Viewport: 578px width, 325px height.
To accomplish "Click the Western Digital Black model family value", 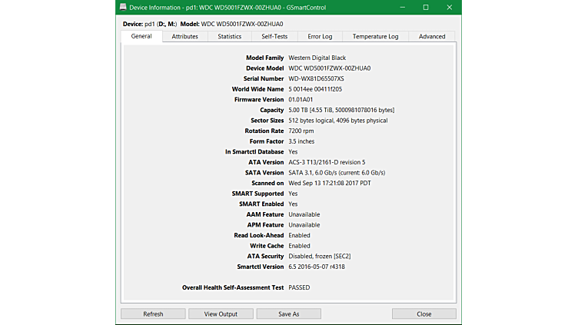I will click(x=317, y=58).
